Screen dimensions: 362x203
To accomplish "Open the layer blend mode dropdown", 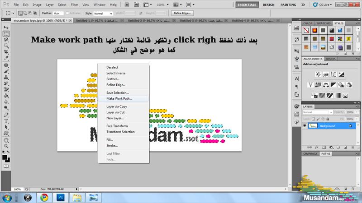I will pos(318,112).
